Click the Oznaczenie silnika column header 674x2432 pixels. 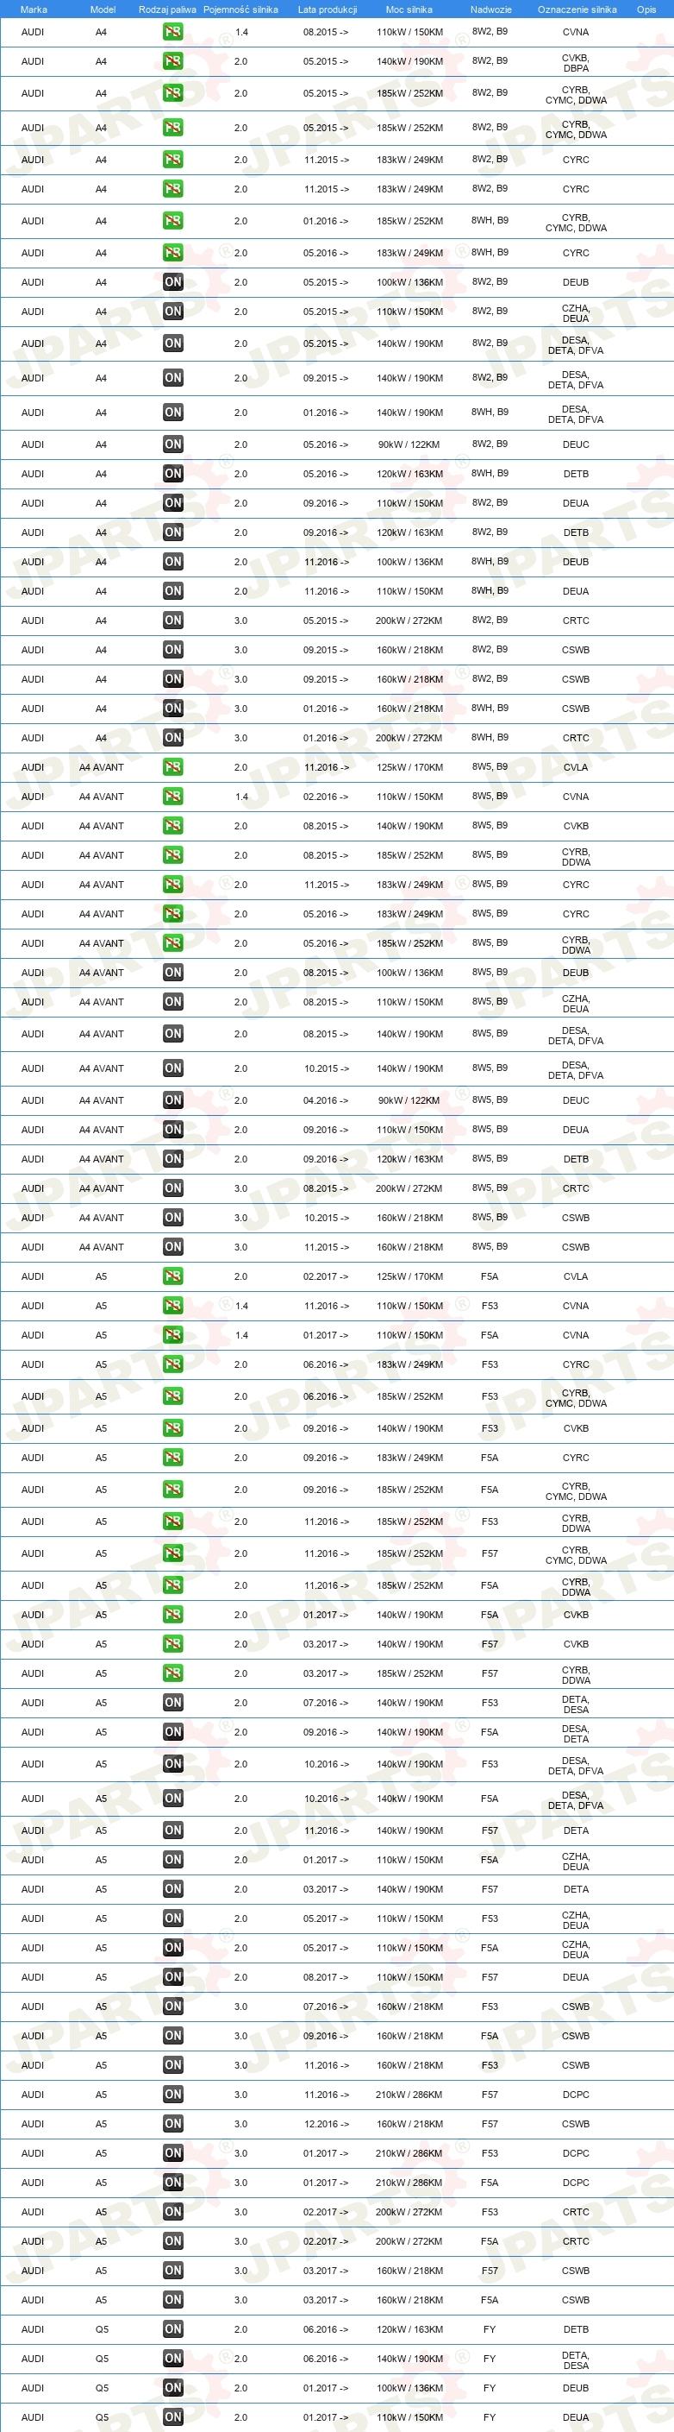click(x=577, y=9)
